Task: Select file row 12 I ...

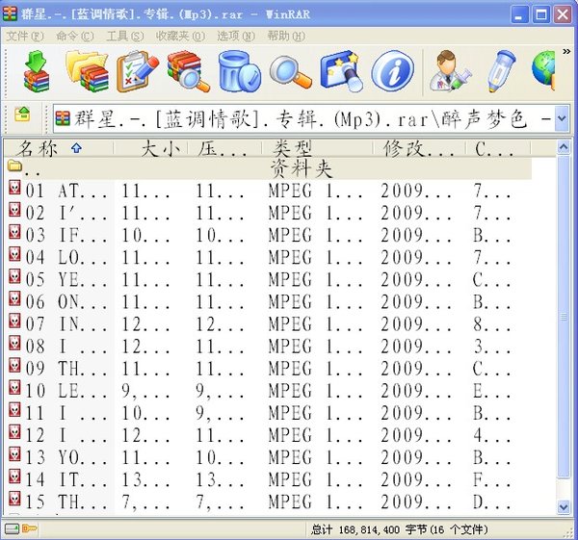Action: (269, 435)
